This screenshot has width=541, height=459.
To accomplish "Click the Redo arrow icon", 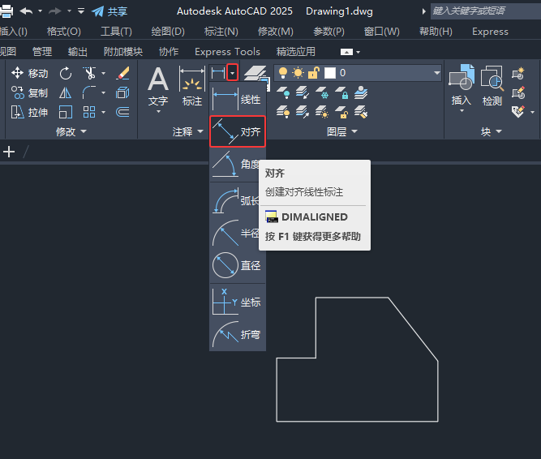I will (x=55, y=11).
